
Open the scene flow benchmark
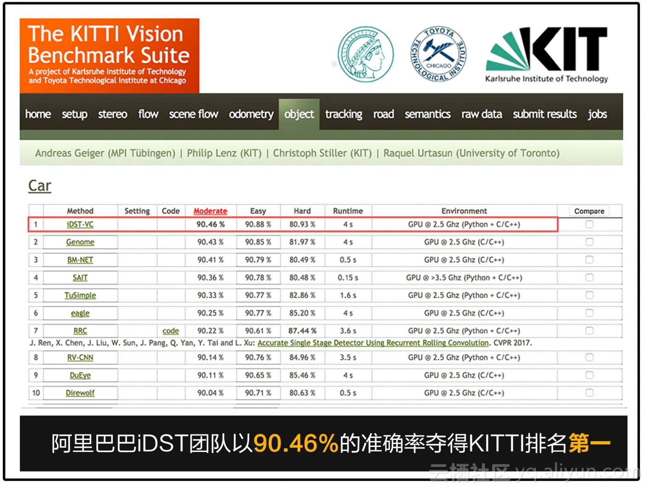pos(193,114)
